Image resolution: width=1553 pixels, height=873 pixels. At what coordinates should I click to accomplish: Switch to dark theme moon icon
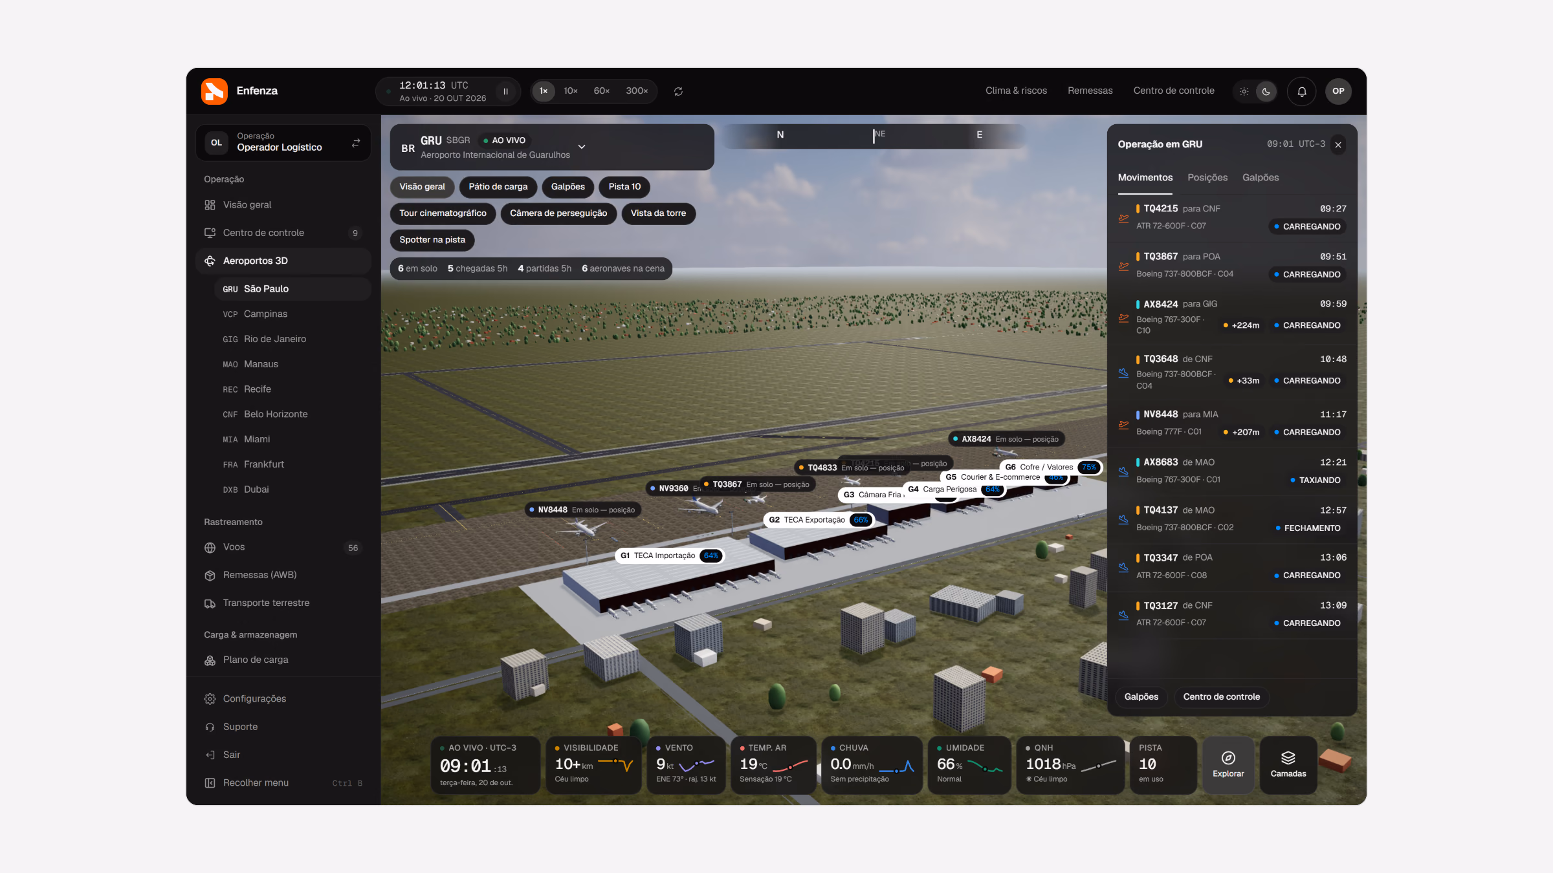tap(1266, 91)
